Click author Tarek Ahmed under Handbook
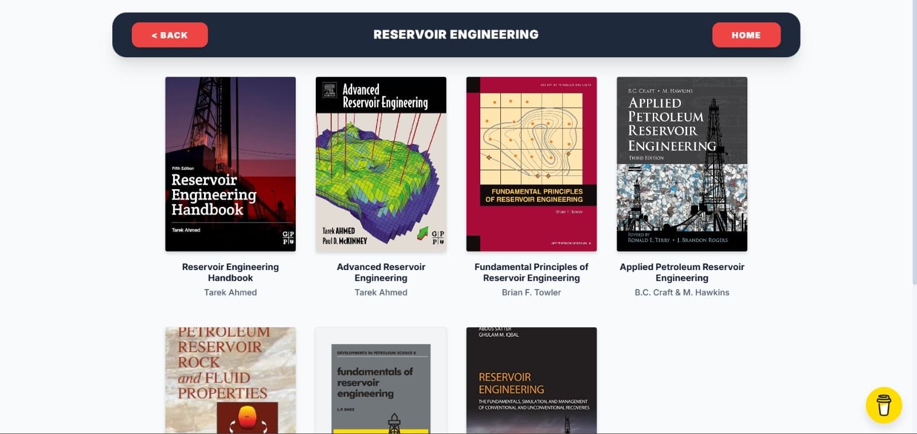917x434 pixels. pos(230,292)
